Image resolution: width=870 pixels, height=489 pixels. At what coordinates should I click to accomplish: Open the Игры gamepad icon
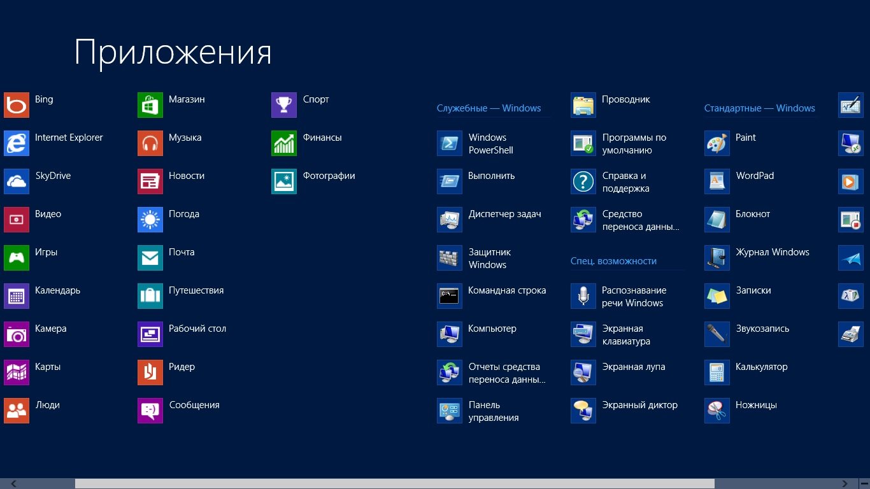tap(17, 258)
